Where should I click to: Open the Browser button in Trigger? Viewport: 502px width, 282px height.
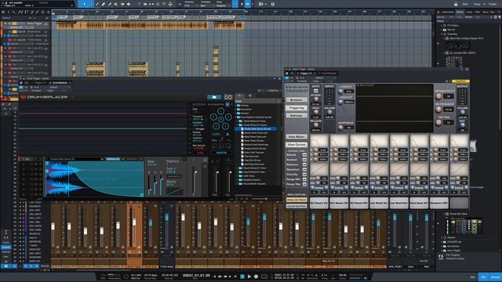tap(296, 100)
